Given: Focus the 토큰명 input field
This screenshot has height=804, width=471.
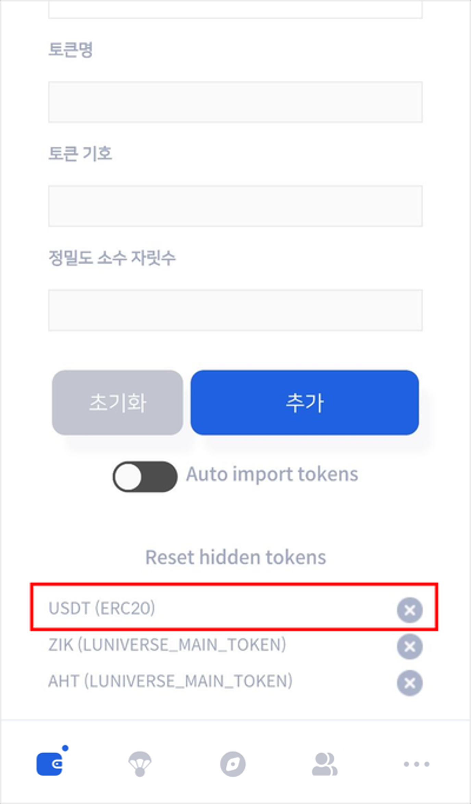Looking at the screenshot, I should [x=235, y=102].
